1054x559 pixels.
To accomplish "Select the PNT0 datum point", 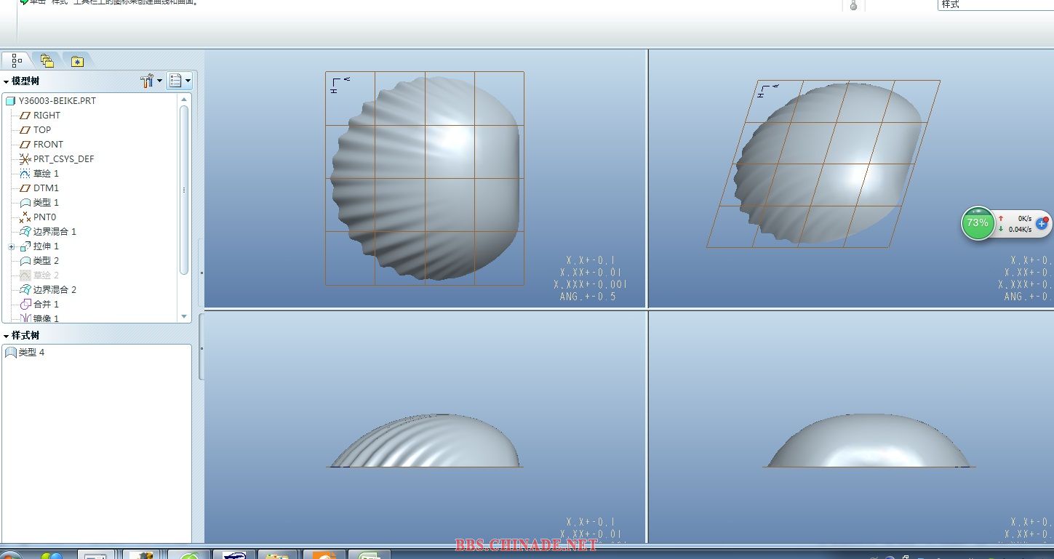I will [x=44, y=217].
